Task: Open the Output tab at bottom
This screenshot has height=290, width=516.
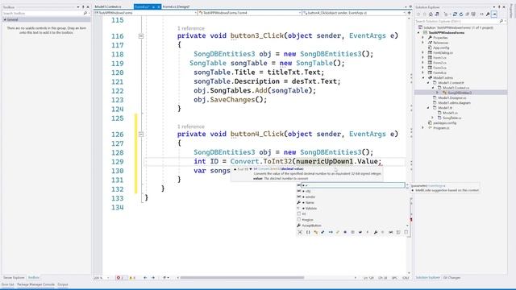Action: [63, 284]
